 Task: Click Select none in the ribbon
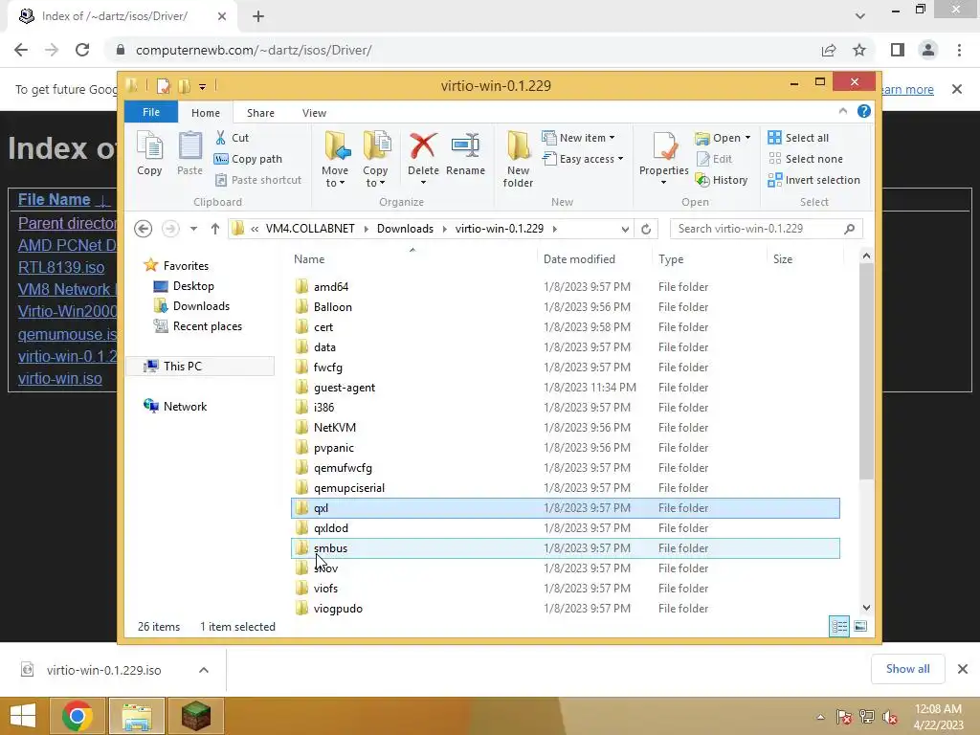tap(805, 159)
